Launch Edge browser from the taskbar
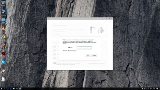 pos(11,89)
